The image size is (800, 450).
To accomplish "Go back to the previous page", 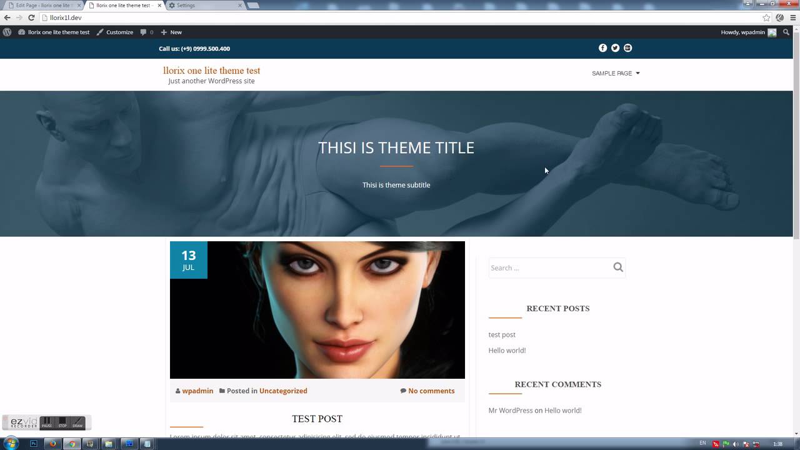I will [7, 17].
